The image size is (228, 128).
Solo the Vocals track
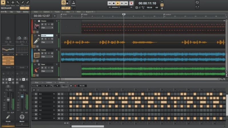click(x=45, y=39)
